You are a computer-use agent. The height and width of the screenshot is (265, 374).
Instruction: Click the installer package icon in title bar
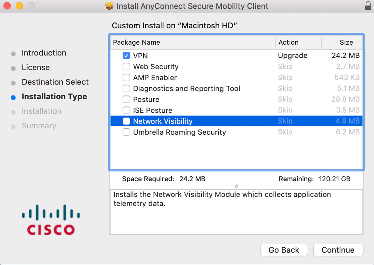[109, 6]
